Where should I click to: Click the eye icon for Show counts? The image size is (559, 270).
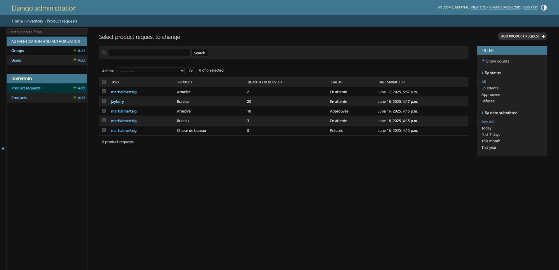point(483,61)
